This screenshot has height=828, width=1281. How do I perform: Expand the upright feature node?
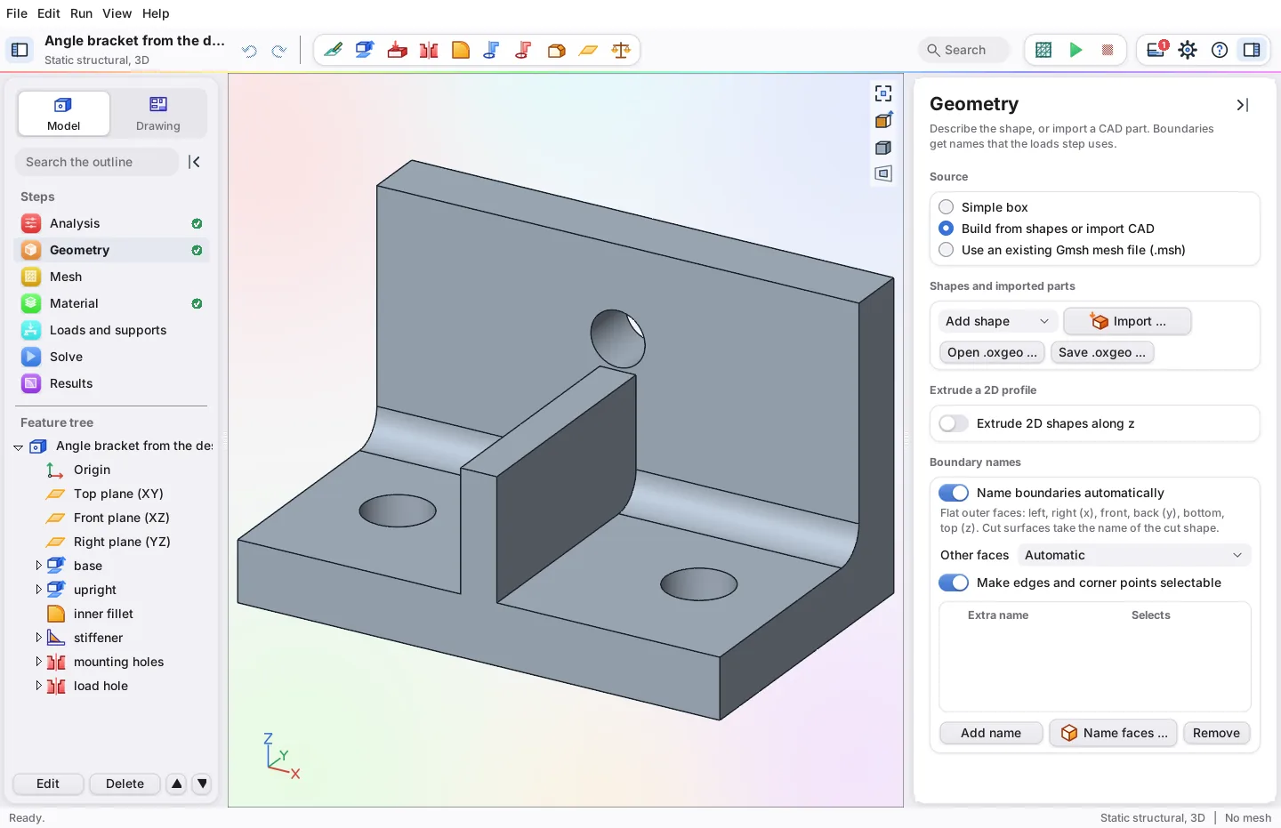[38, 589]
